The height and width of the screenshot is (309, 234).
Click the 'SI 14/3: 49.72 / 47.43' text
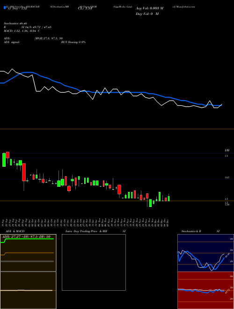pos(37,27)
